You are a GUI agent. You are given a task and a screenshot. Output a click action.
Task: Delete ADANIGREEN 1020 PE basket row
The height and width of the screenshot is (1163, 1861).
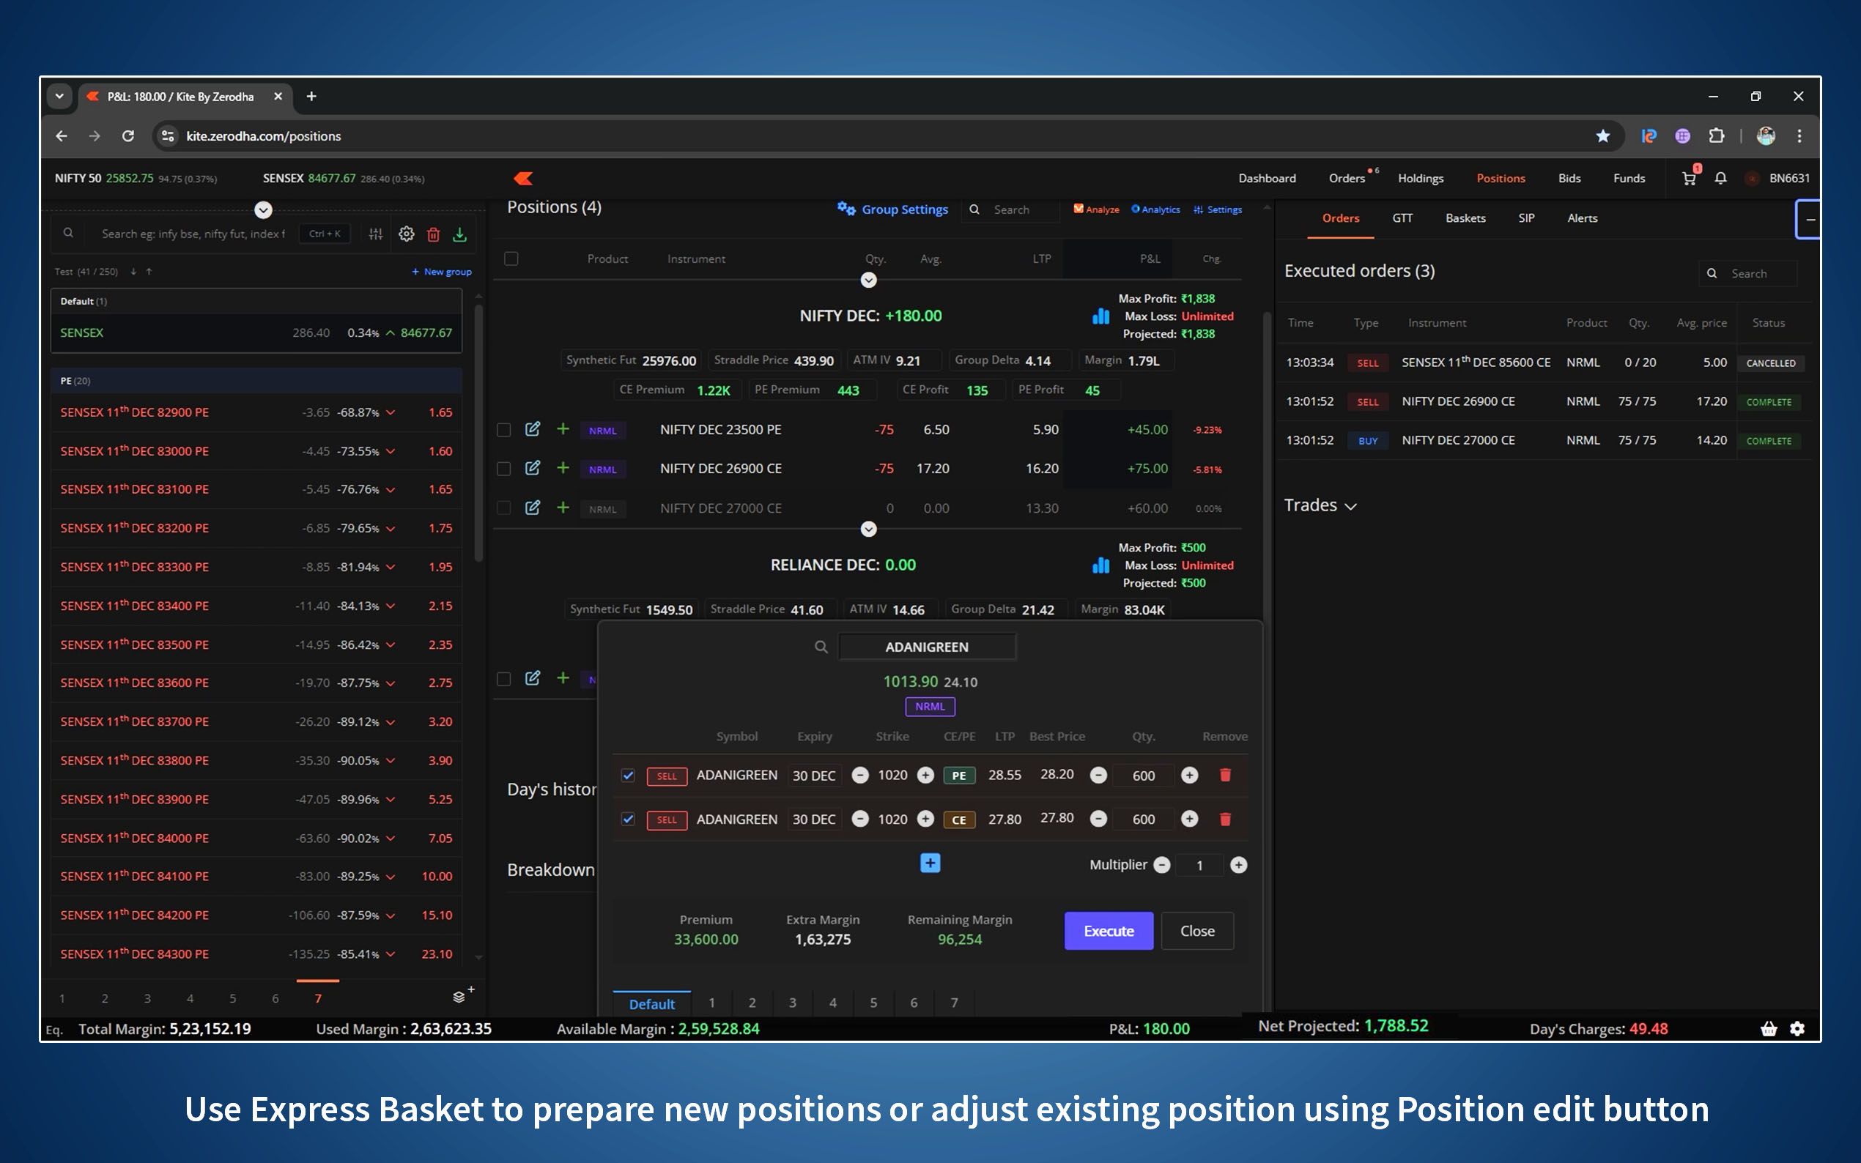point(1225,776)
